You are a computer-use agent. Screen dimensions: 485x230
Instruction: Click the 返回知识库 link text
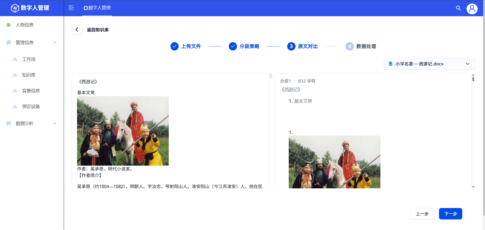click(98, 30)
